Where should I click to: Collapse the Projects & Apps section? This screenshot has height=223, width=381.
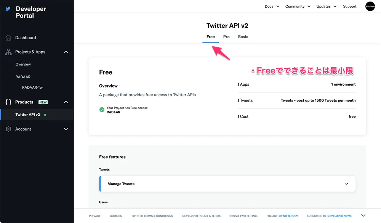66,52
